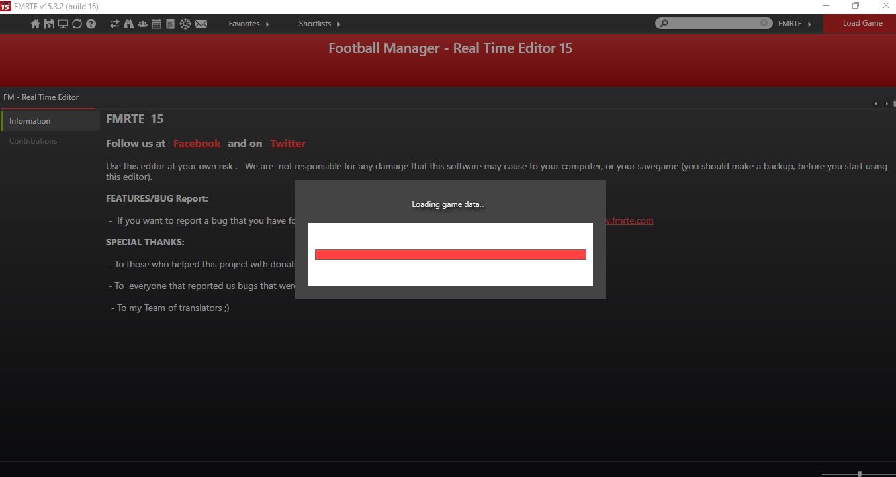
Task: Click the zoom slider at bottom right
Action: click(x=858, y=474)
